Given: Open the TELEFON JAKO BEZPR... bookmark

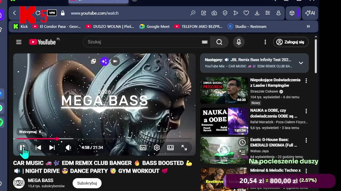Looking at the screenshot, I should [198, 27].
